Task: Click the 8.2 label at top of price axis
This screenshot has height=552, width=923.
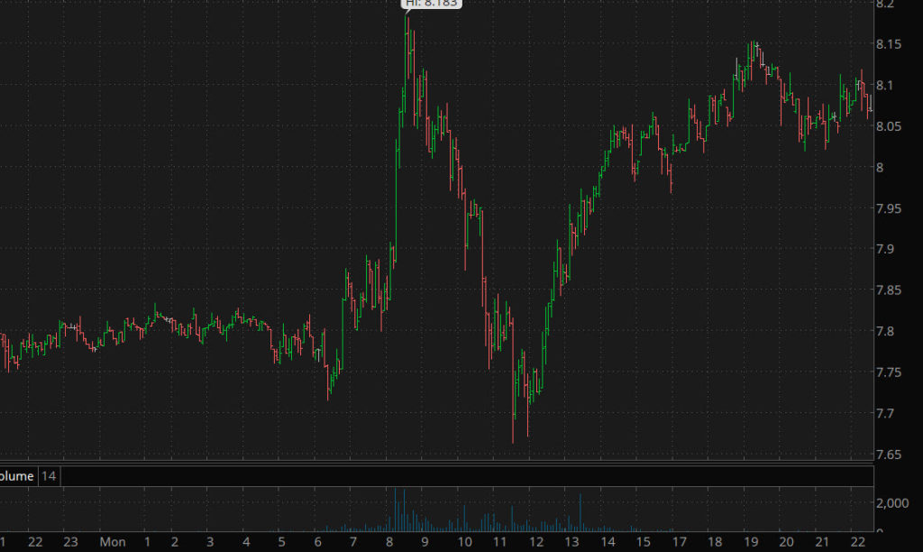Action: point(884,5)
